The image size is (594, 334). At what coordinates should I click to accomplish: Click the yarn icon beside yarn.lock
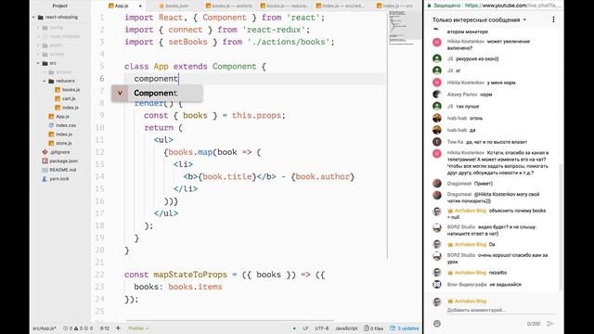[x=45, y=179]
